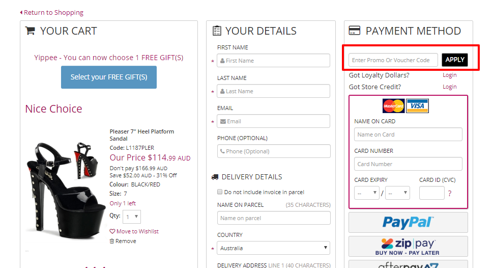Open the Qty quantity dropdown
Screen dimensions: 493x268
(131, 217)
